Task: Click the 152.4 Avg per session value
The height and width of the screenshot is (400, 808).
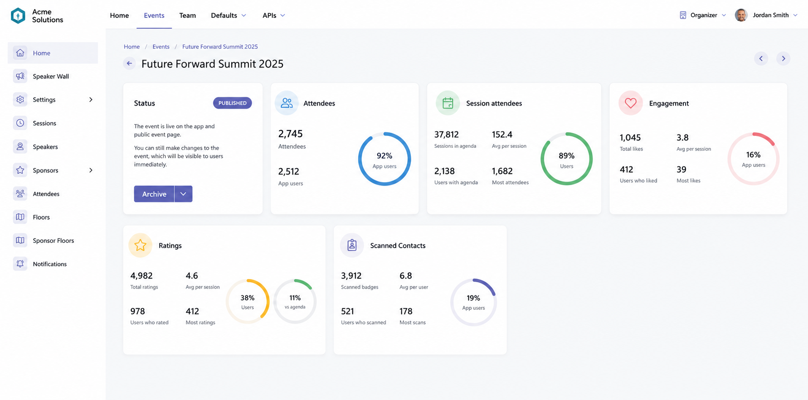Action: (x=502, y=135)
